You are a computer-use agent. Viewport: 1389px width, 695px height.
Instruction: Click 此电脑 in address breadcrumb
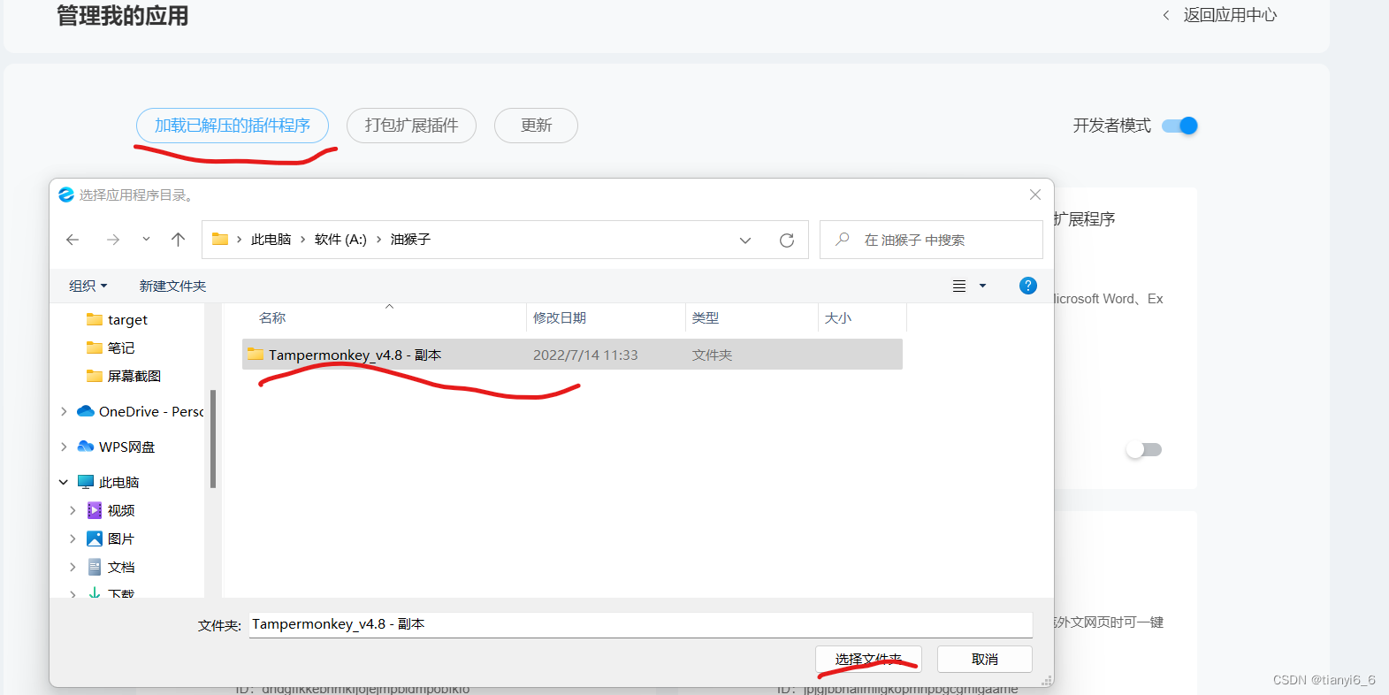271,240
